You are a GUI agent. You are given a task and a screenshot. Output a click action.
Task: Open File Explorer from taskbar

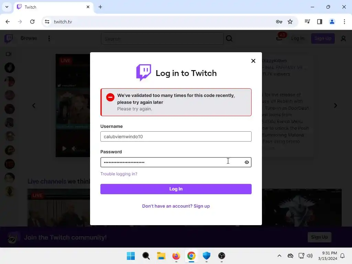coord(161,256)
